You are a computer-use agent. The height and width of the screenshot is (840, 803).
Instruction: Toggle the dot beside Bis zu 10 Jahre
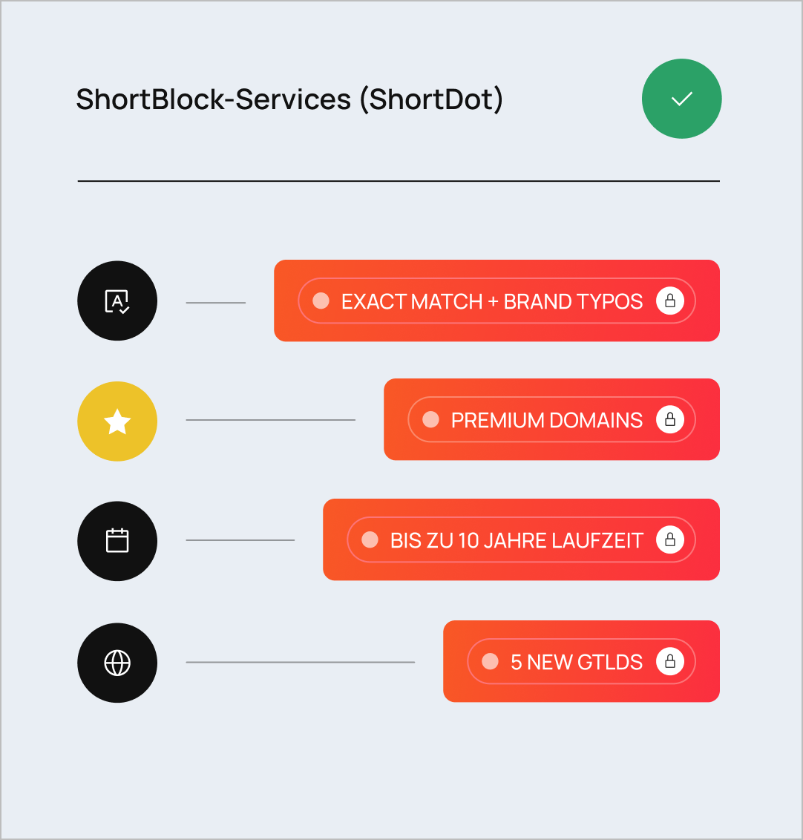tap(370, 539)
